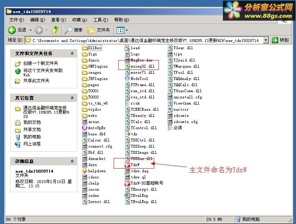This screenshot has width=296, height=224.
Task: Select the msimg32.dll file icon
Action: click(x=127, y=66)
